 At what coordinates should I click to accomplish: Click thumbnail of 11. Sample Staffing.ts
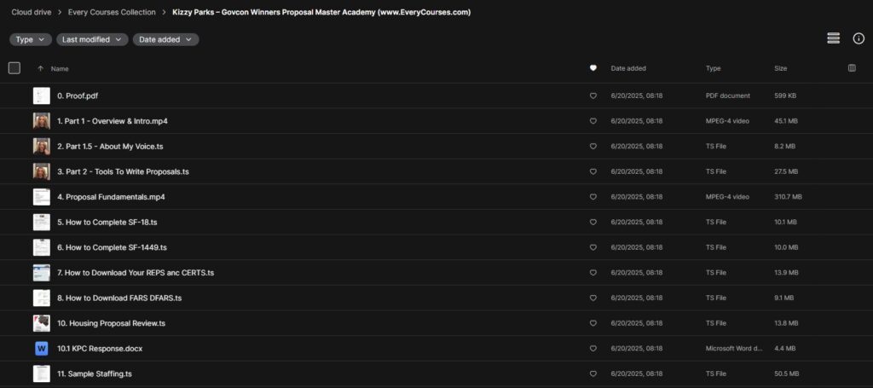point(41,374)
